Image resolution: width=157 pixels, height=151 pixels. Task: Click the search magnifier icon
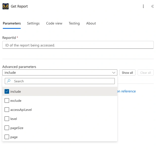point(9,81)
